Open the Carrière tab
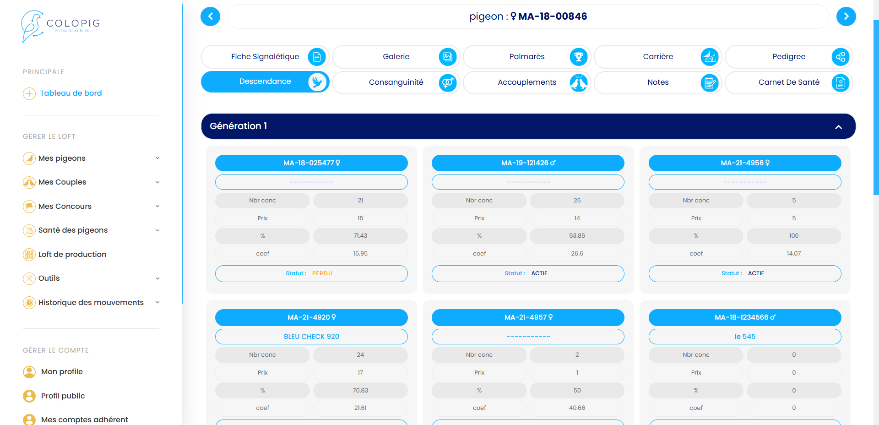 658,57
